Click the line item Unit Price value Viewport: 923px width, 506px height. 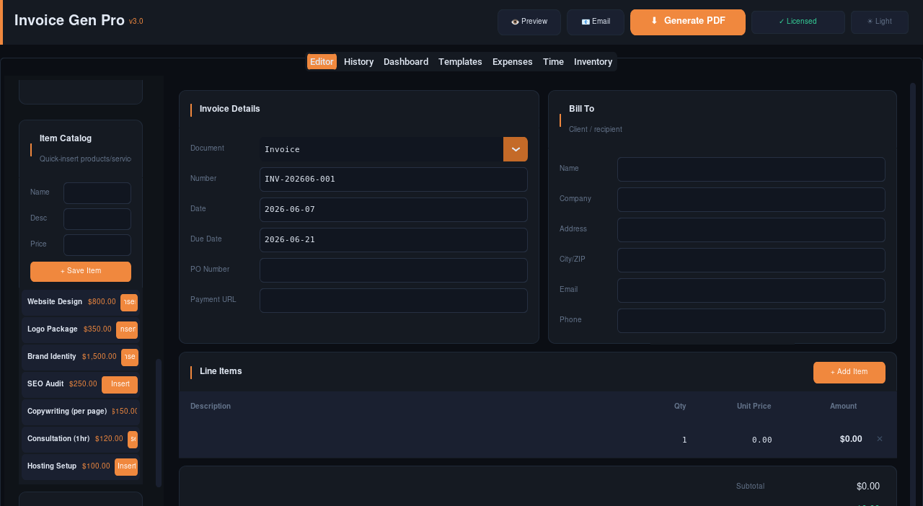coord(761,440)
